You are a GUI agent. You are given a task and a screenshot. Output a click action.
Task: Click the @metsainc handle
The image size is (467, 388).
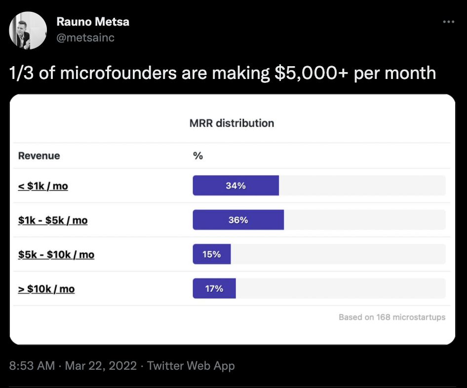click(x=85, y=38)
